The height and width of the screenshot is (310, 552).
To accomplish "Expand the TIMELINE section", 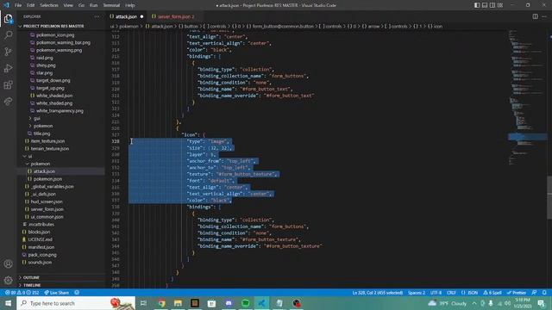I will pos(32,285).
